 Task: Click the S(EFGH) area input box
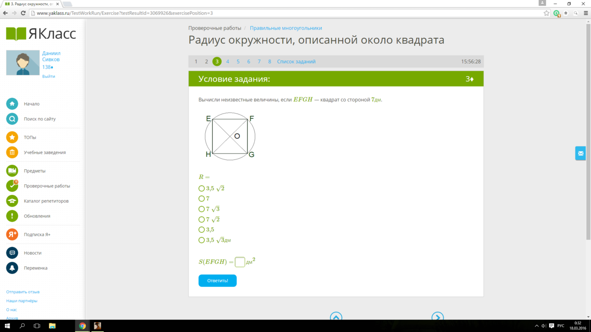[x=240, y=262]
